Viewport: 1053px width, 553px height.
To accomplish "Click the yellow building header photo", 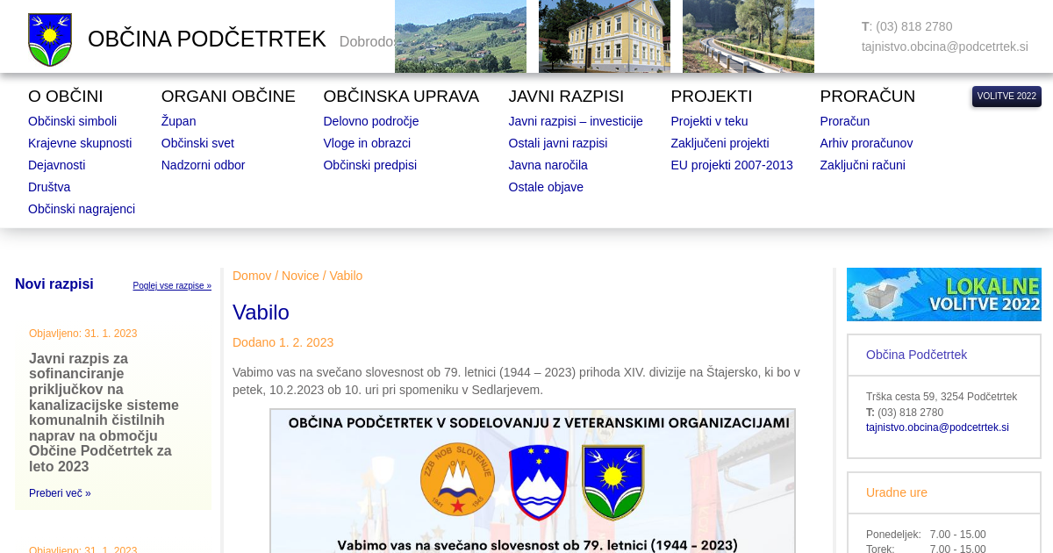I will (604, 36).
